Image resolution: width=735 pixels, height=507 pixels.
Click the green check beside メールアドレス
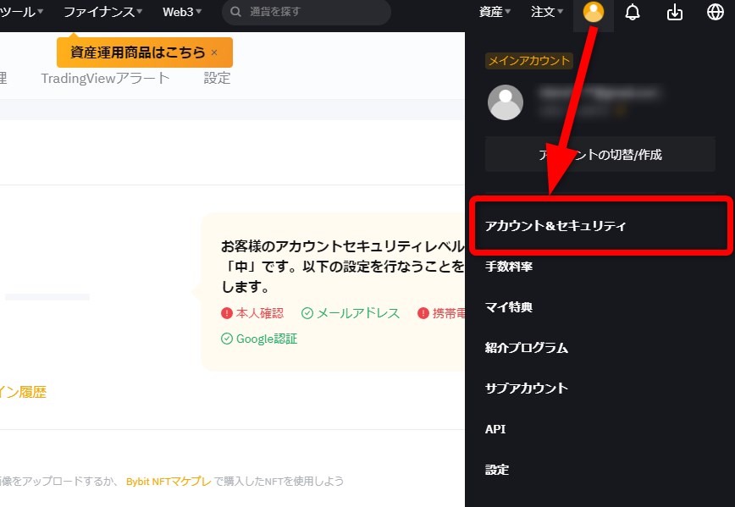tap(306, 312)
